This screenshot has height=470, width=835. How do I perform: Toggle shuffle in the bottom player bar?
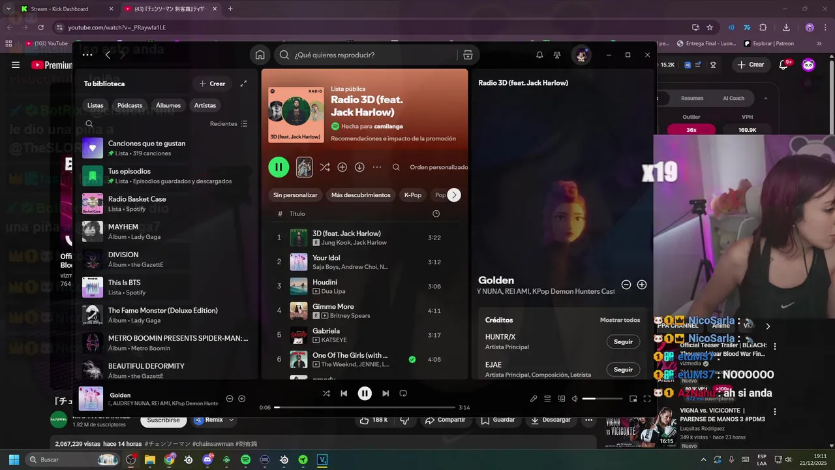[326, 393]
